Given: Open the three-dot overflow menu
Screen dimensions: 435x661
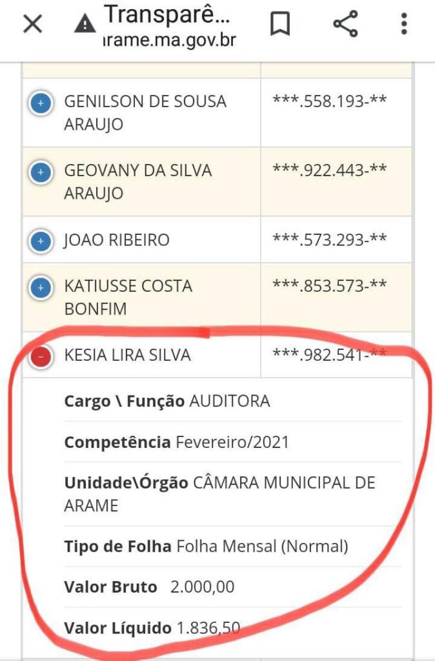Looking at the screenshot, I should 404,25.
